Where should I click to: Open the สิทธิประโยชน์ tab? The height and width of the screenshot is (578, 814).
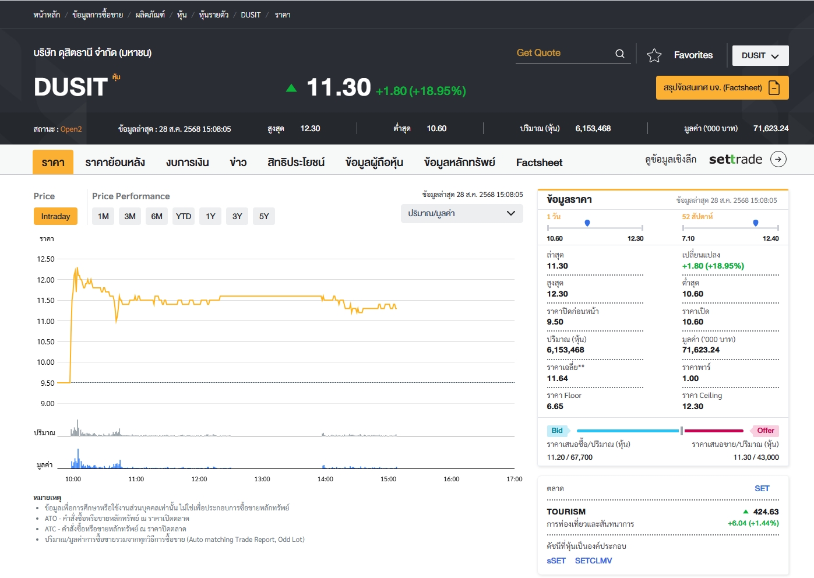click(296, 162)
